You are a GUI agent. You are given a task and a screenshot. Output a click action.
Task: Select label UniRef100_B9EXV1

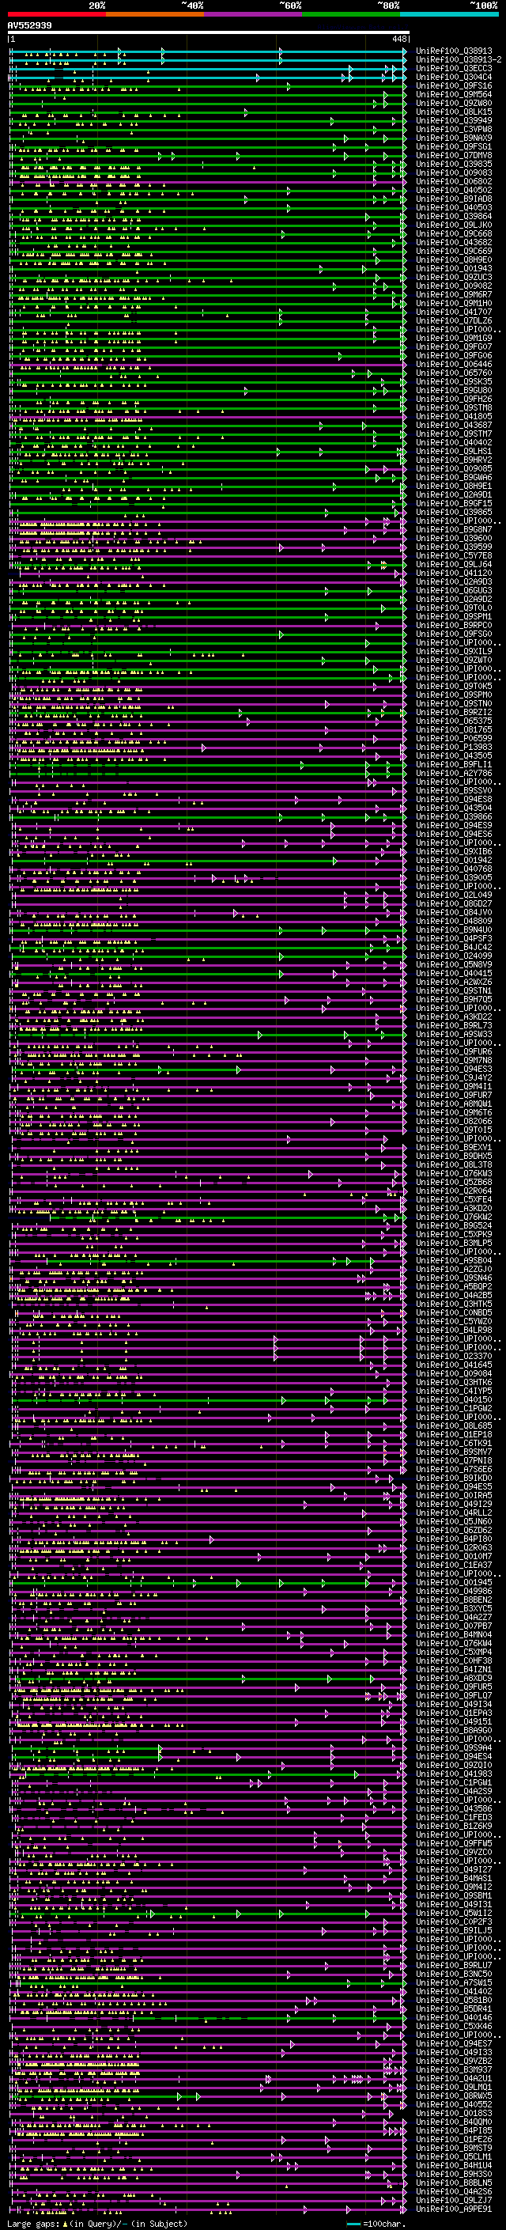pyautogui.click(x=454, y=1147)
